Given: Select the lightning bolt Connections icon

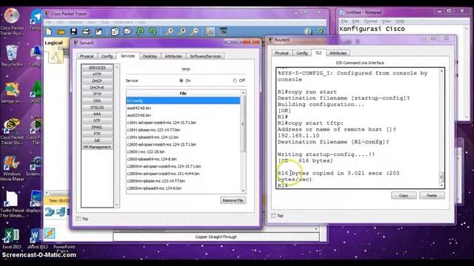Looking at the screenshot, I should point(50,233).
